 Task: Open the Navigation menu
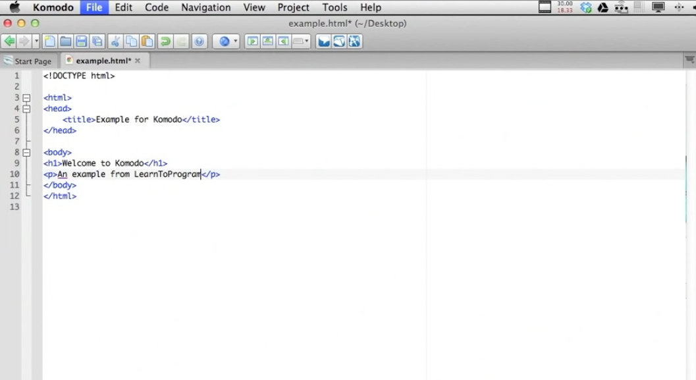coord(206,7)
